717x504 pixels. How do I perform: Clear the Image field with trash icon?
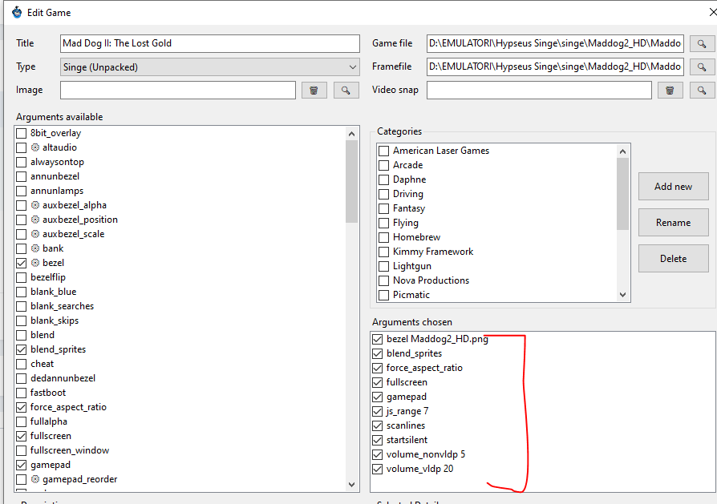click(x=314, y=90)
